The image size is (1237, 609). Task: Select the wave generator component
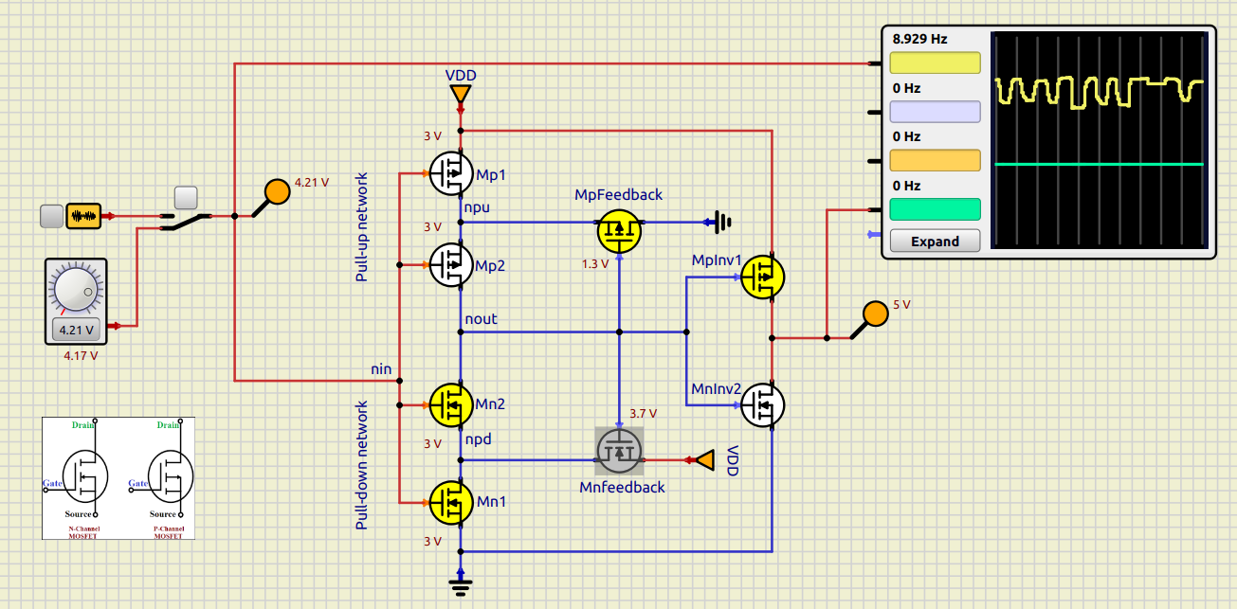click(x=83, y=216)
